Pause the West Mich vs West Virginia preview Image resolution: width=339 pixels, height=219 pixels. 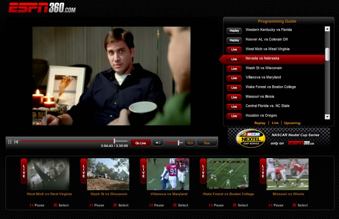pyautogui.click(x=37, y=205)
